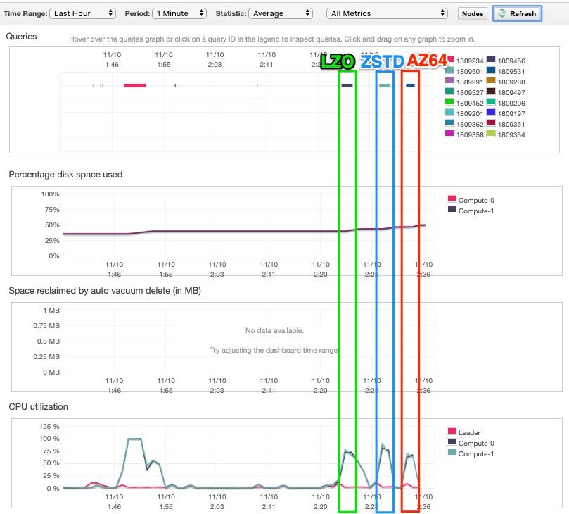This screenshot has width=569, height=514.
Task: Open the Period dropdown set to 1 Minute
Action: (181, 13)
